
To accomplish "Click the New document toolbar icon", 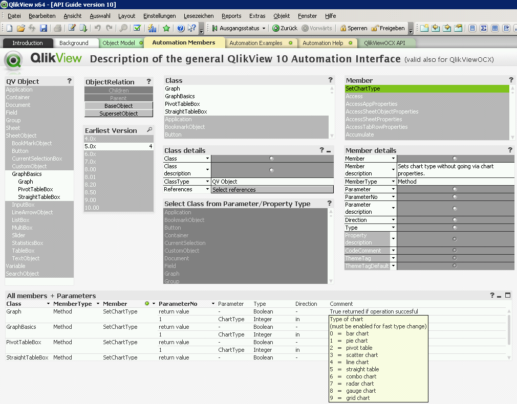I will [x=9, y=28].
